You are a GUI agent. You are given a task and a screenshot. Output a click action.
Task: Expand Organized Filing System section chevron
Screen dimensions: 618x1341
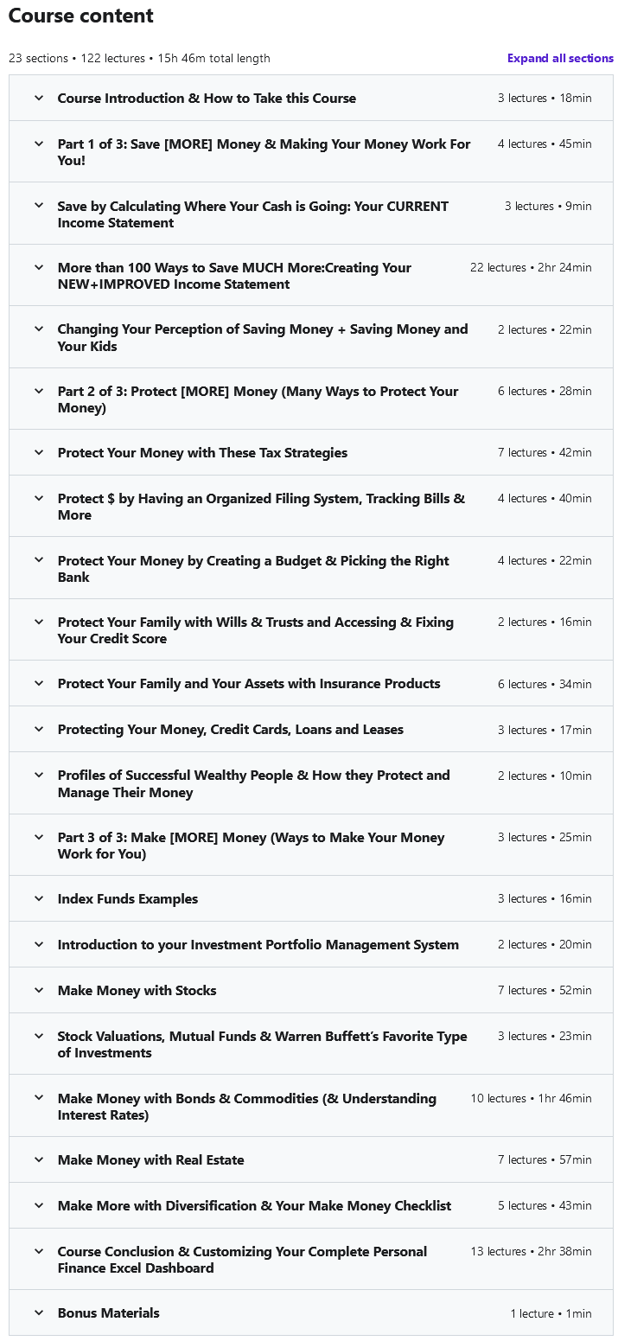tap(39, 498)
